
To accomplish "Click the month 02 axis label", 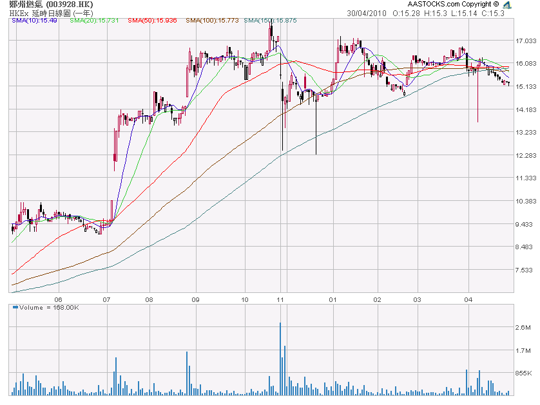I will (x=377, y=299).
